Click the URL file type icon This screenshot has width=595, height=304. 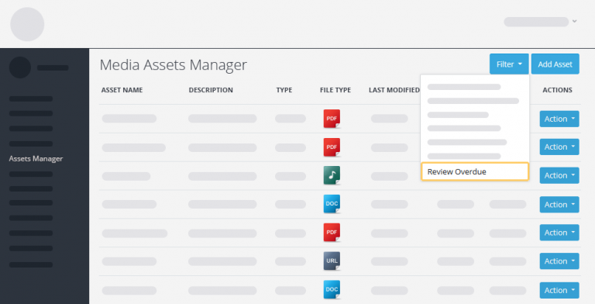pyautogui.click(x=332, y=261)
